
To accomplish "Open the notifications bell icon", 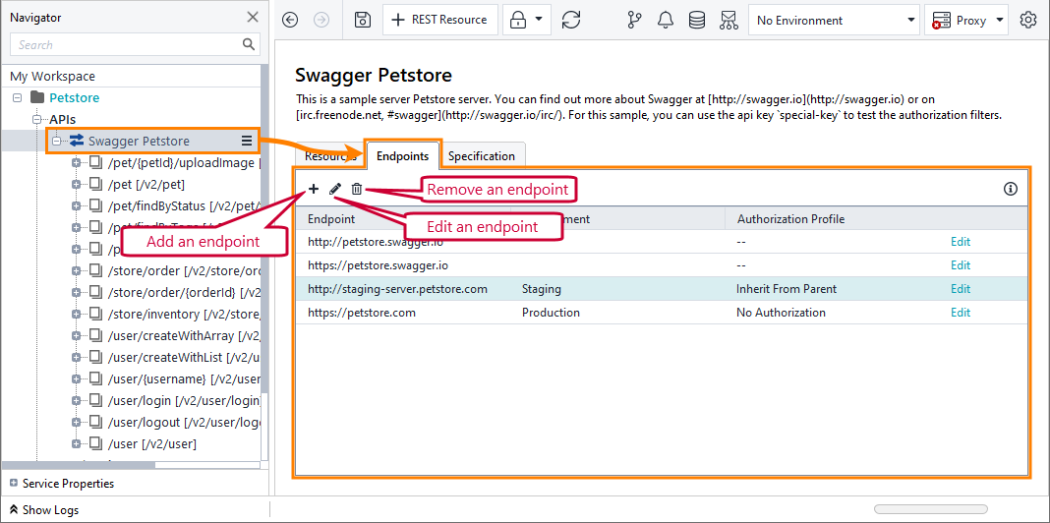I will pyautogui.click(x=666, y=20).
